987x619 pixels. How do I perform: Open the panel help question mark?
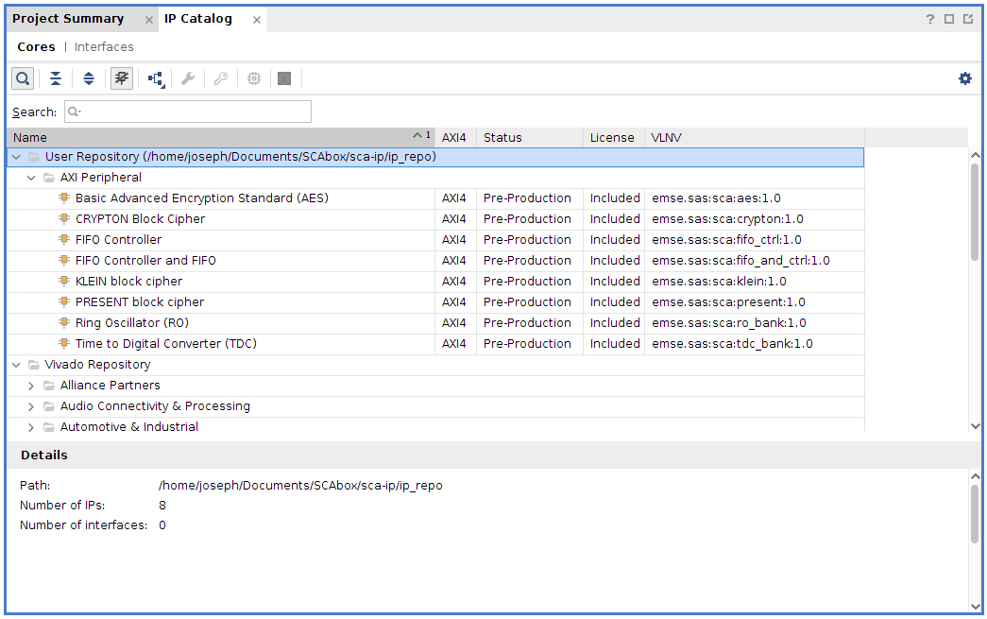tap(930, 19)
